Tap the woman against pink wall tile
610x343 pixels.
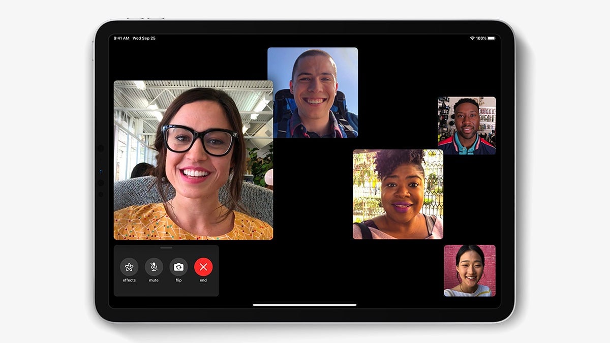(470, 272)
